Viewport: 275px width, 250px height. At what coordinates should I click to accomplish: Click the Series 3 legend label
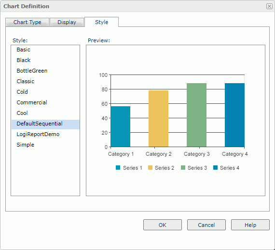point(197,168)
